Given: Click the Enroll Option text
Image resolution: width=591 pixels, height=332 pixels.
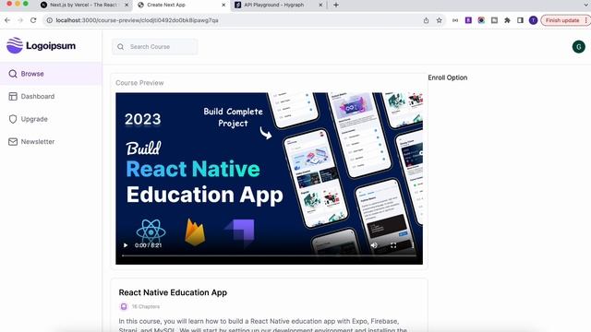Looking at the screenshot, I should [x=448, y=77].
